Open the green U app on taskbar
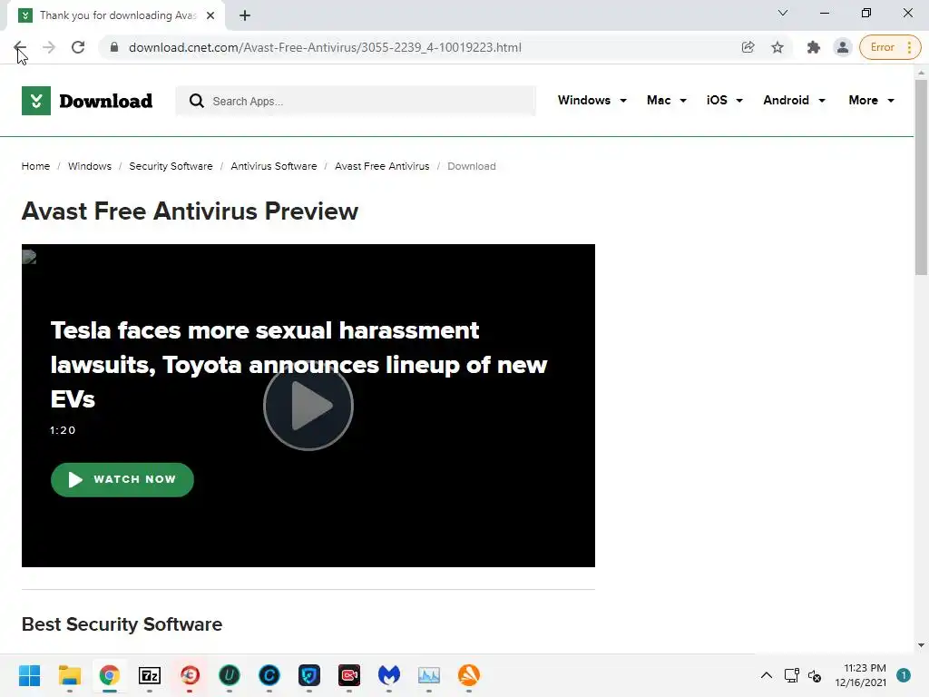This screenshot has width=929, height=697. (x=230, y=675)
